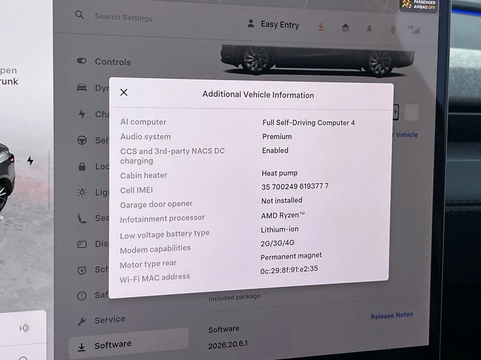Click the search magnifier icon
481x360 pixels.
(79, 15)
